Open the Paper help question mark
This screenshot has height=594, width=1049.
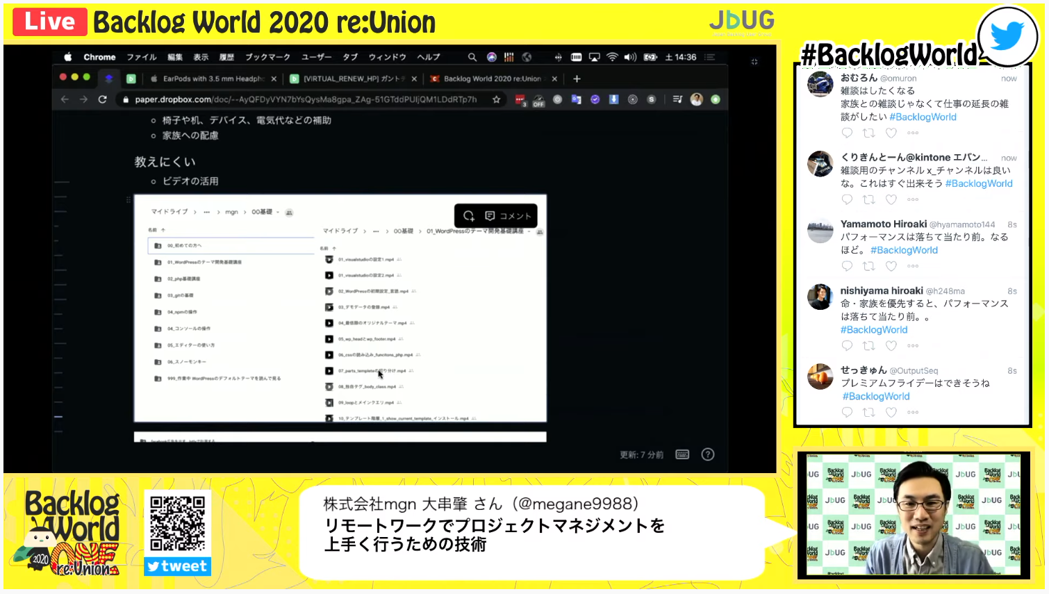pyautogui.click(x=708, y=454)
